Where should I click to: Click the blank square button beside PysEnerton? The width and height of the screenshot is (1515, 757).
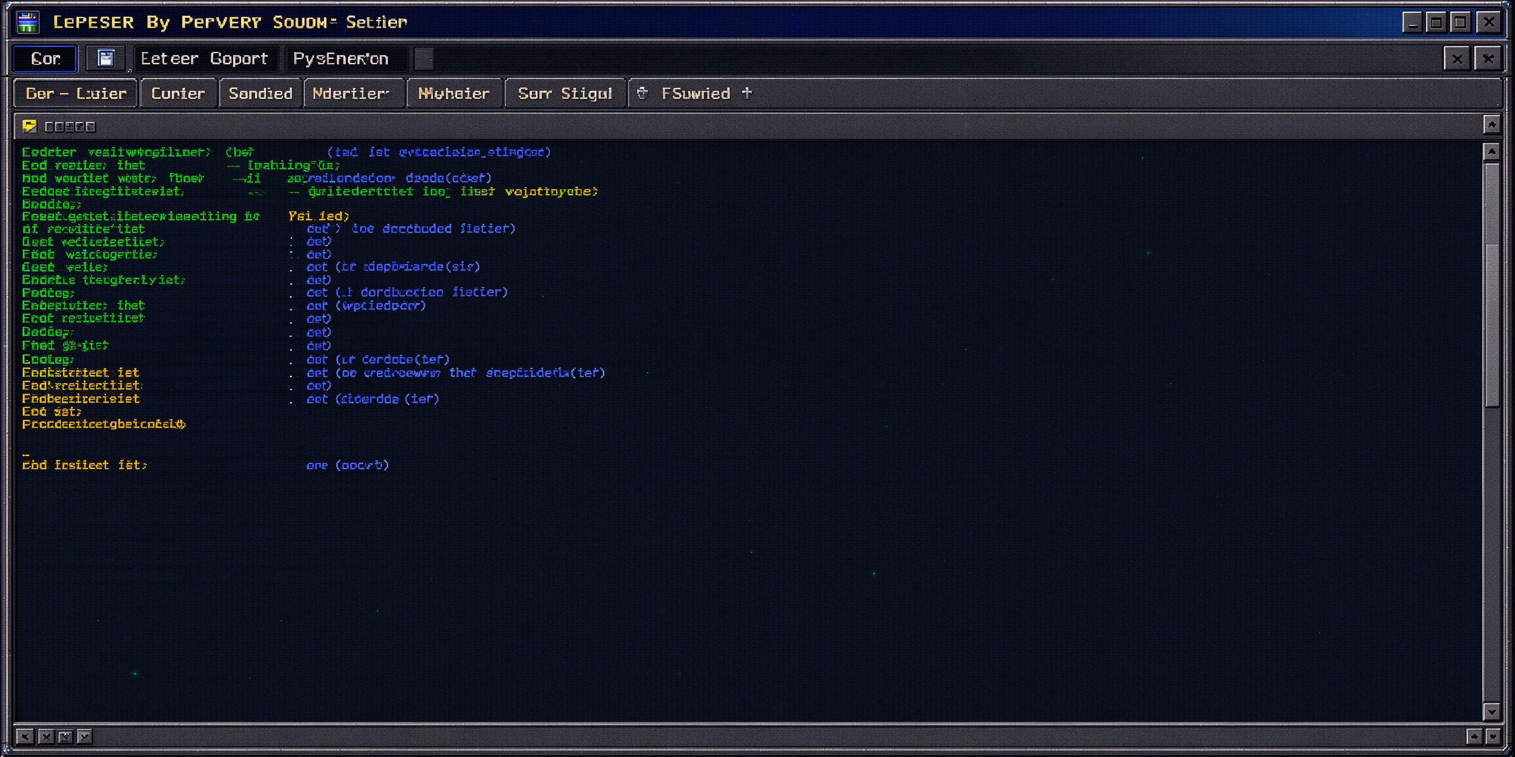(x=424, y=59)
